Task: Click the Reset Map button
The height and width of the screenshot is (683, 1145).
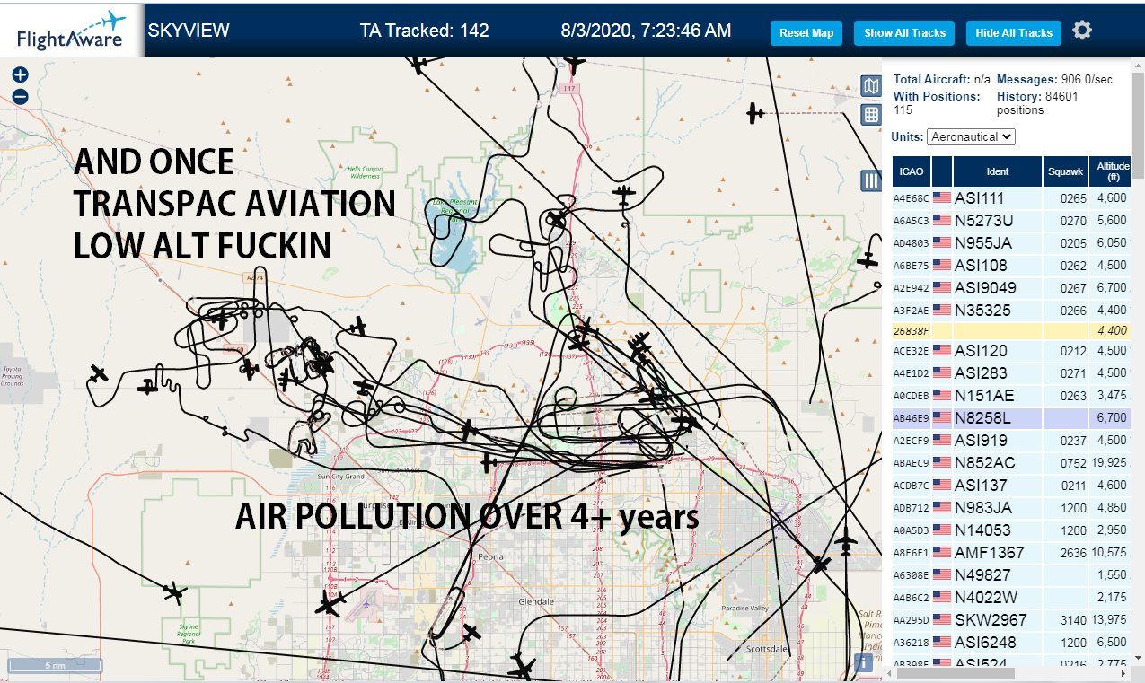Action: [806, 33]
